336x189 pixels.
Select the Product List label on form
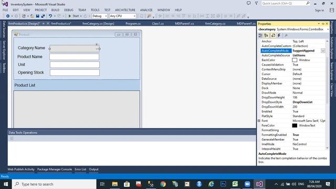[x=25, y=85]
